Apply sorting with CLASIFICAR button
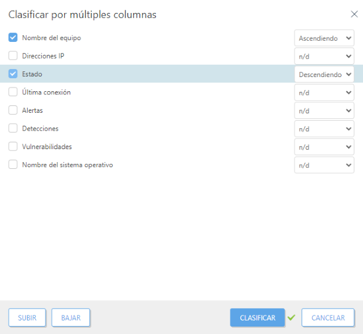The image size is (363, 334). pyautogui.click(x=258, y=317)
